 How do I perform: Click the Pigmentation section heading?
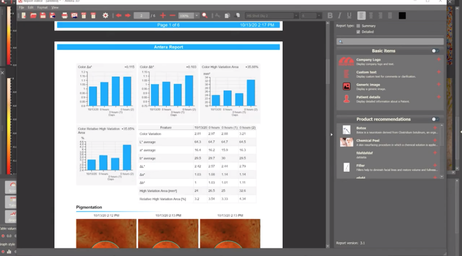point(89,207)
